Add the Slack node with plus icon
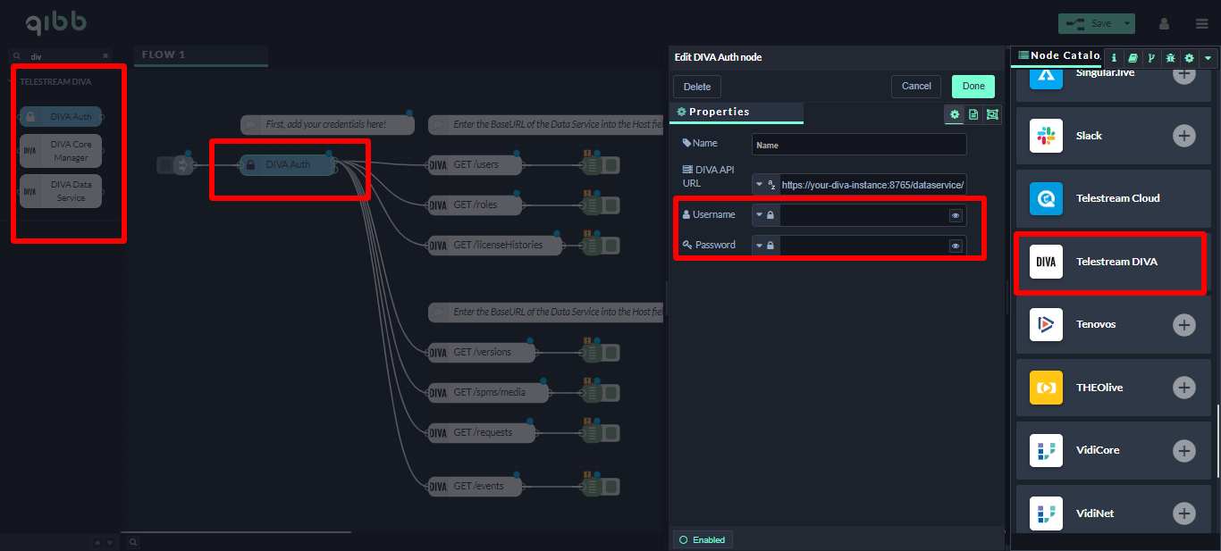The image size is (1221, 551). click(x=1183, y=136)
